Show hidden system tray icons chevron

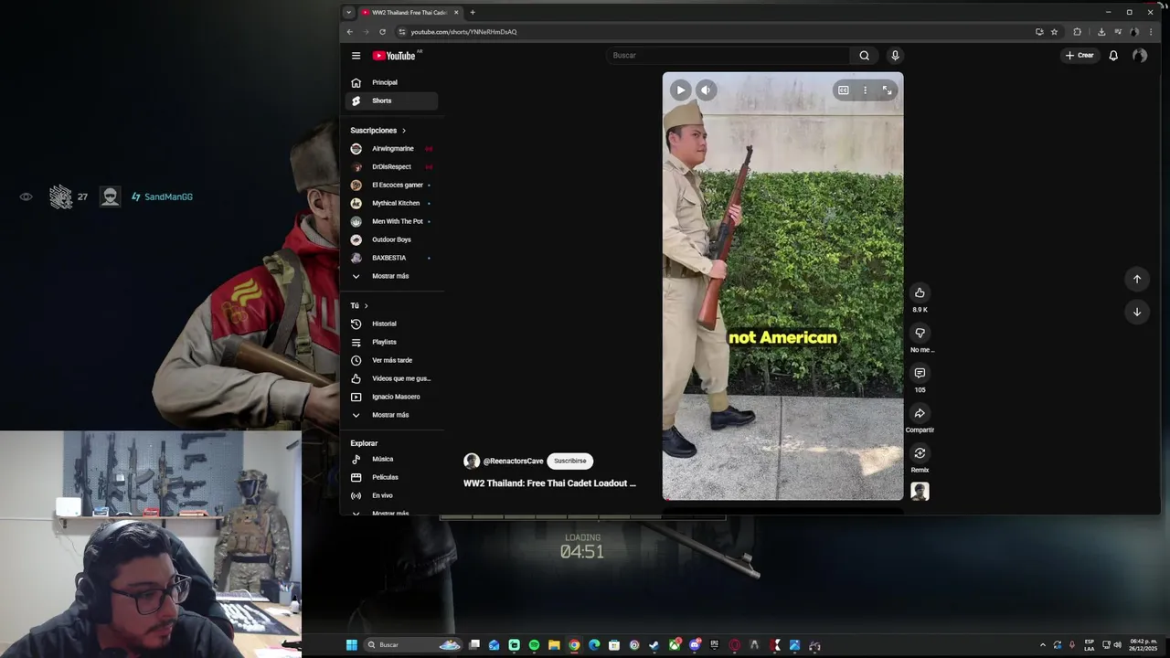pyautogui.click(x=1043, y=645)
